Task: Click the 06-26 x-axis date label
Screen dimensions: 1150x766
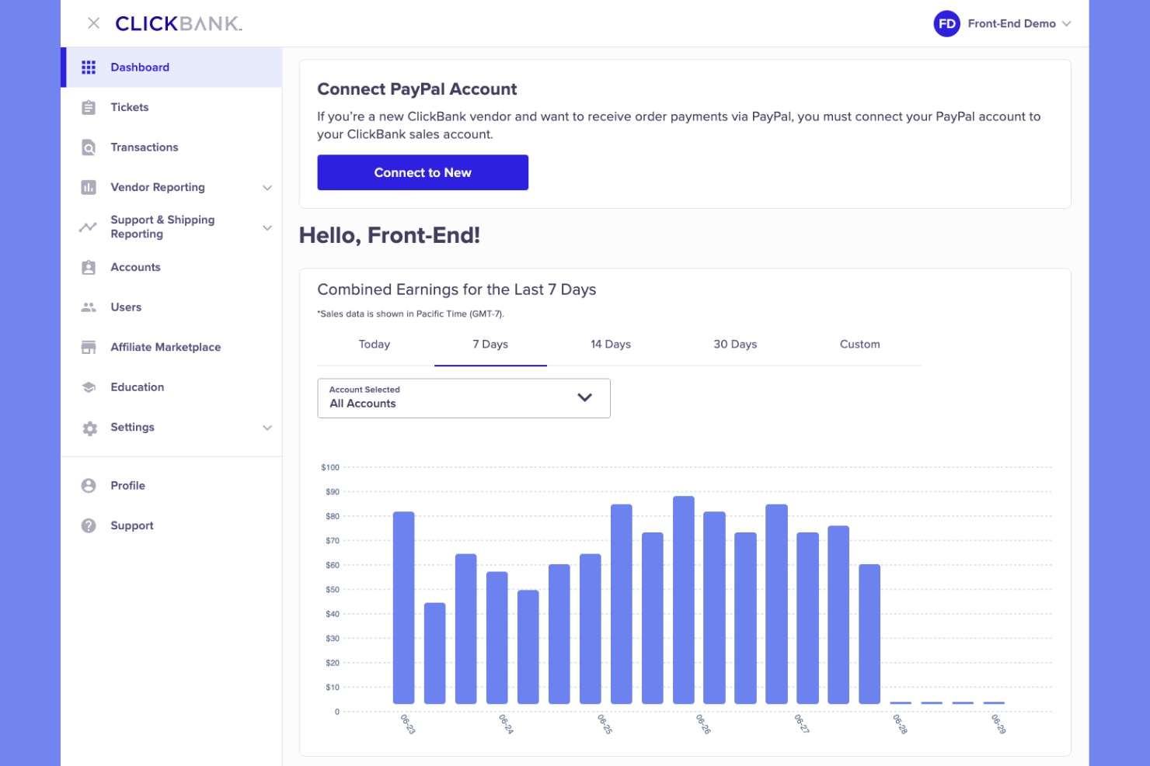Action: coord(703,724)
